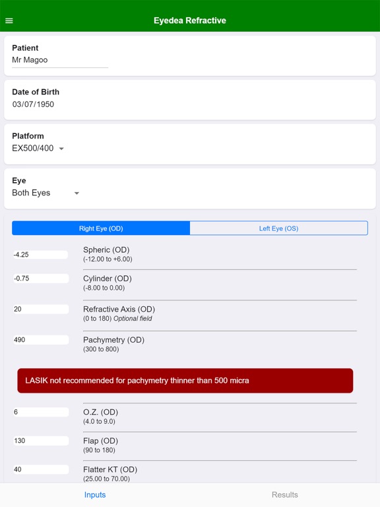Change the Date of Birth value

point(33,104)
